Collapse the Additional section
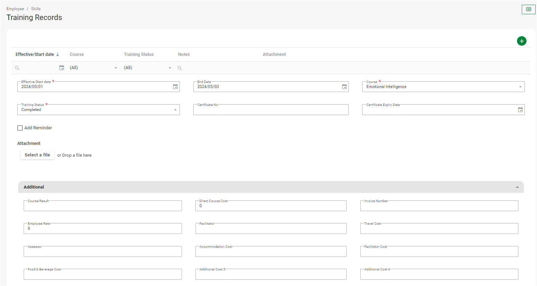The image size is (537, 286). (x=517, y=187)
